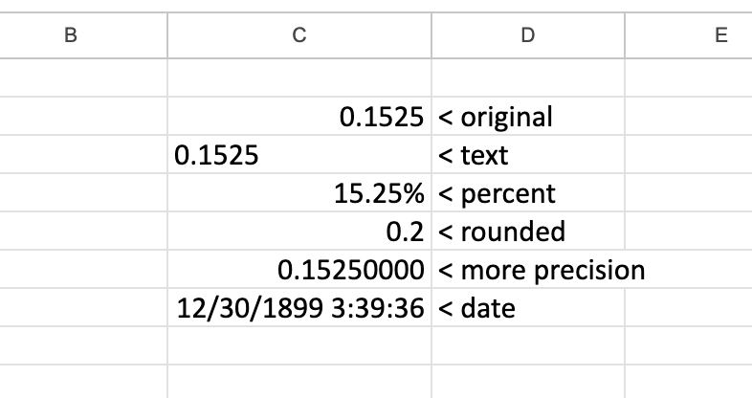This screenshot has width=752, height=398.
Task: Select the rounded 0.2 cell
Action: pos(299,232)
